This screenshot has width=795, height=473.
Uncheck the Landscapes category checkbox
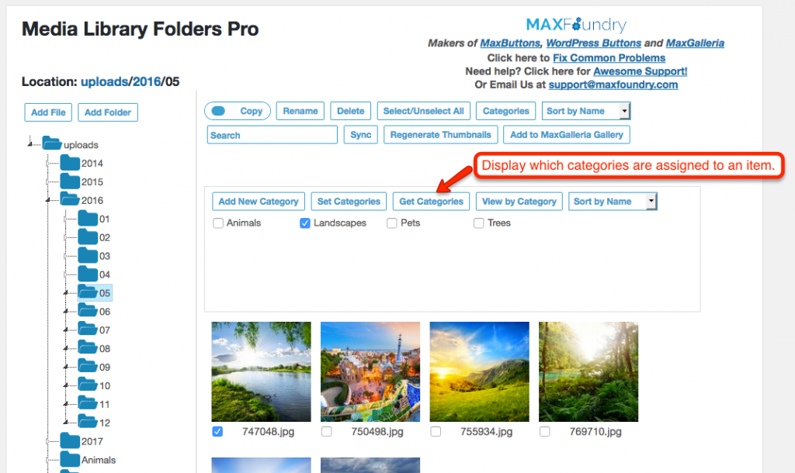304,223
